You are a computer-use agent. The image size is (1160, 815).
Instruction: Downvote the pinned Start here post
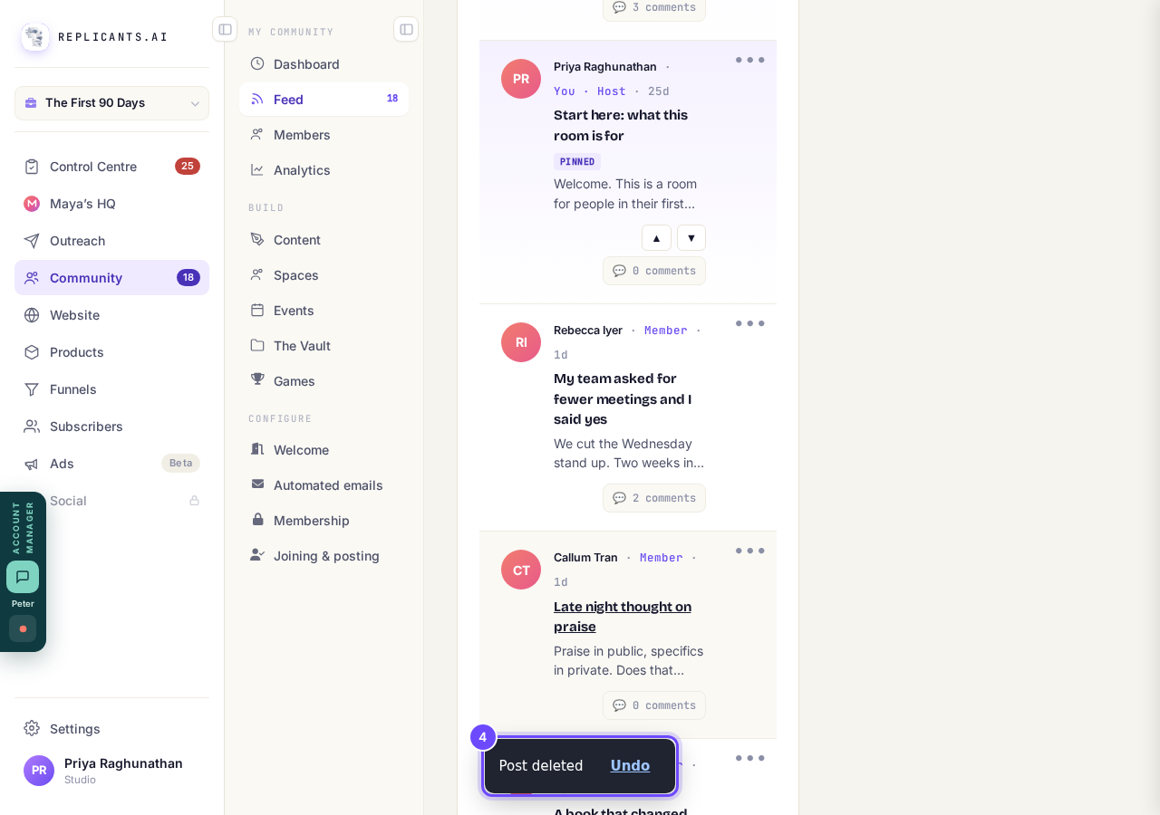coord(691,238)
